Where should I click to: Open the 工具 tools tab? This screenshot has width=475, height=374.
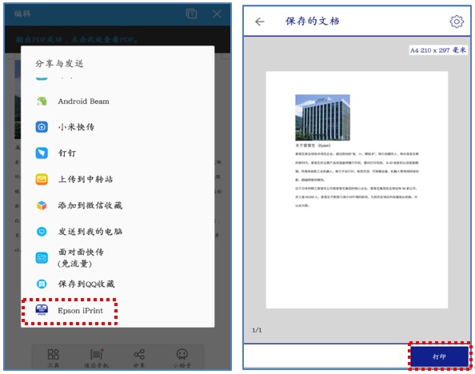coord(54,358)
